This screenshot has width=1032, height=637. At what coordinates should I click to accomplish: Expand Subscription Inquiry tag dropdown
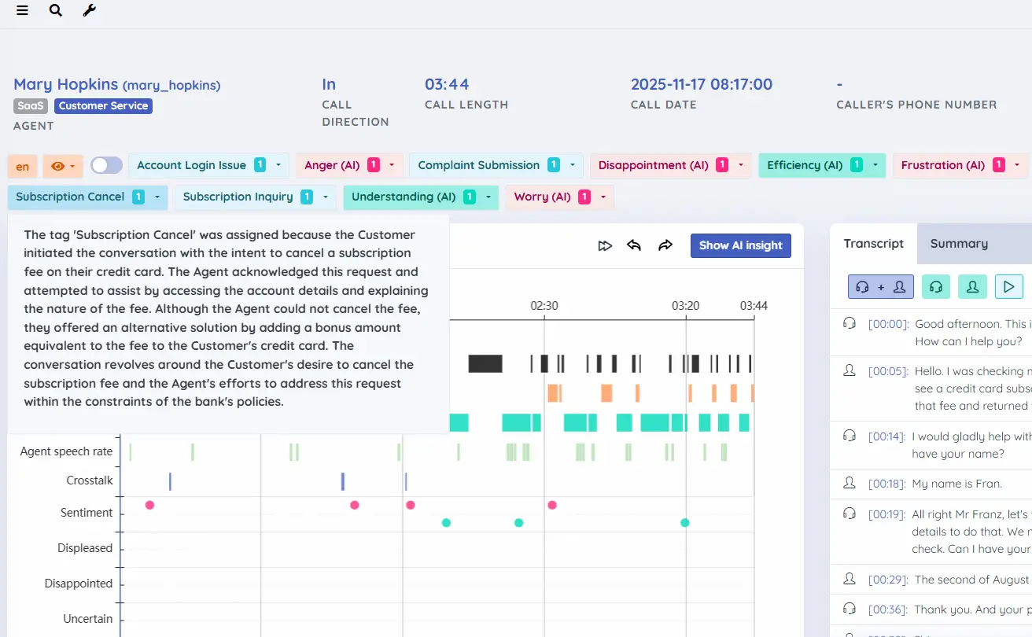tap(325, 197)
